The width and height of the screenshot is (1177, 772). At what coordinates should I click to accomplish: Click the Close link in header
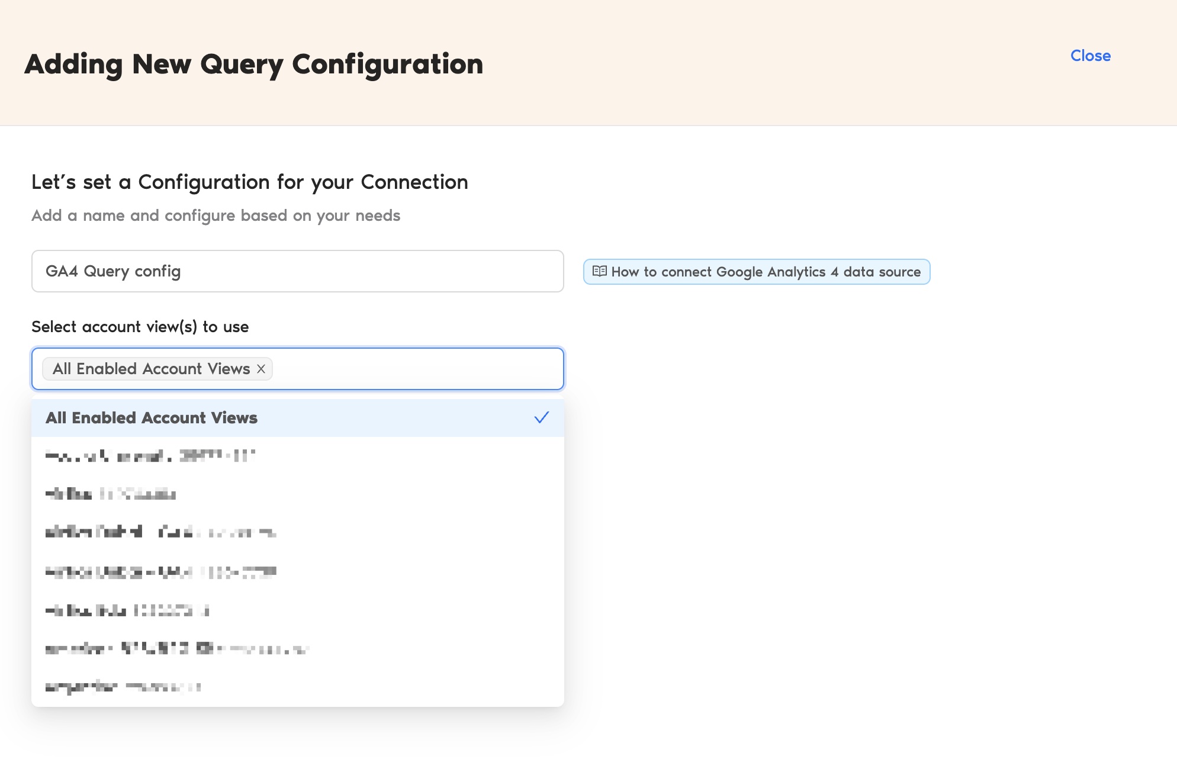[x=1090, y=56]
